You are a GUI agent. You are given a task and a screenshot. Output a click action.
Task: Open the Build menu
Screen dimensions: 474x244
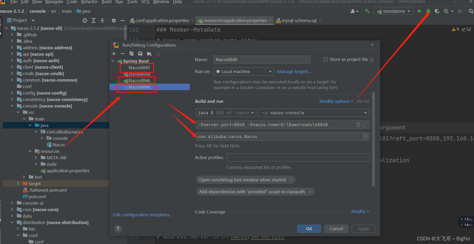[106, 2]
